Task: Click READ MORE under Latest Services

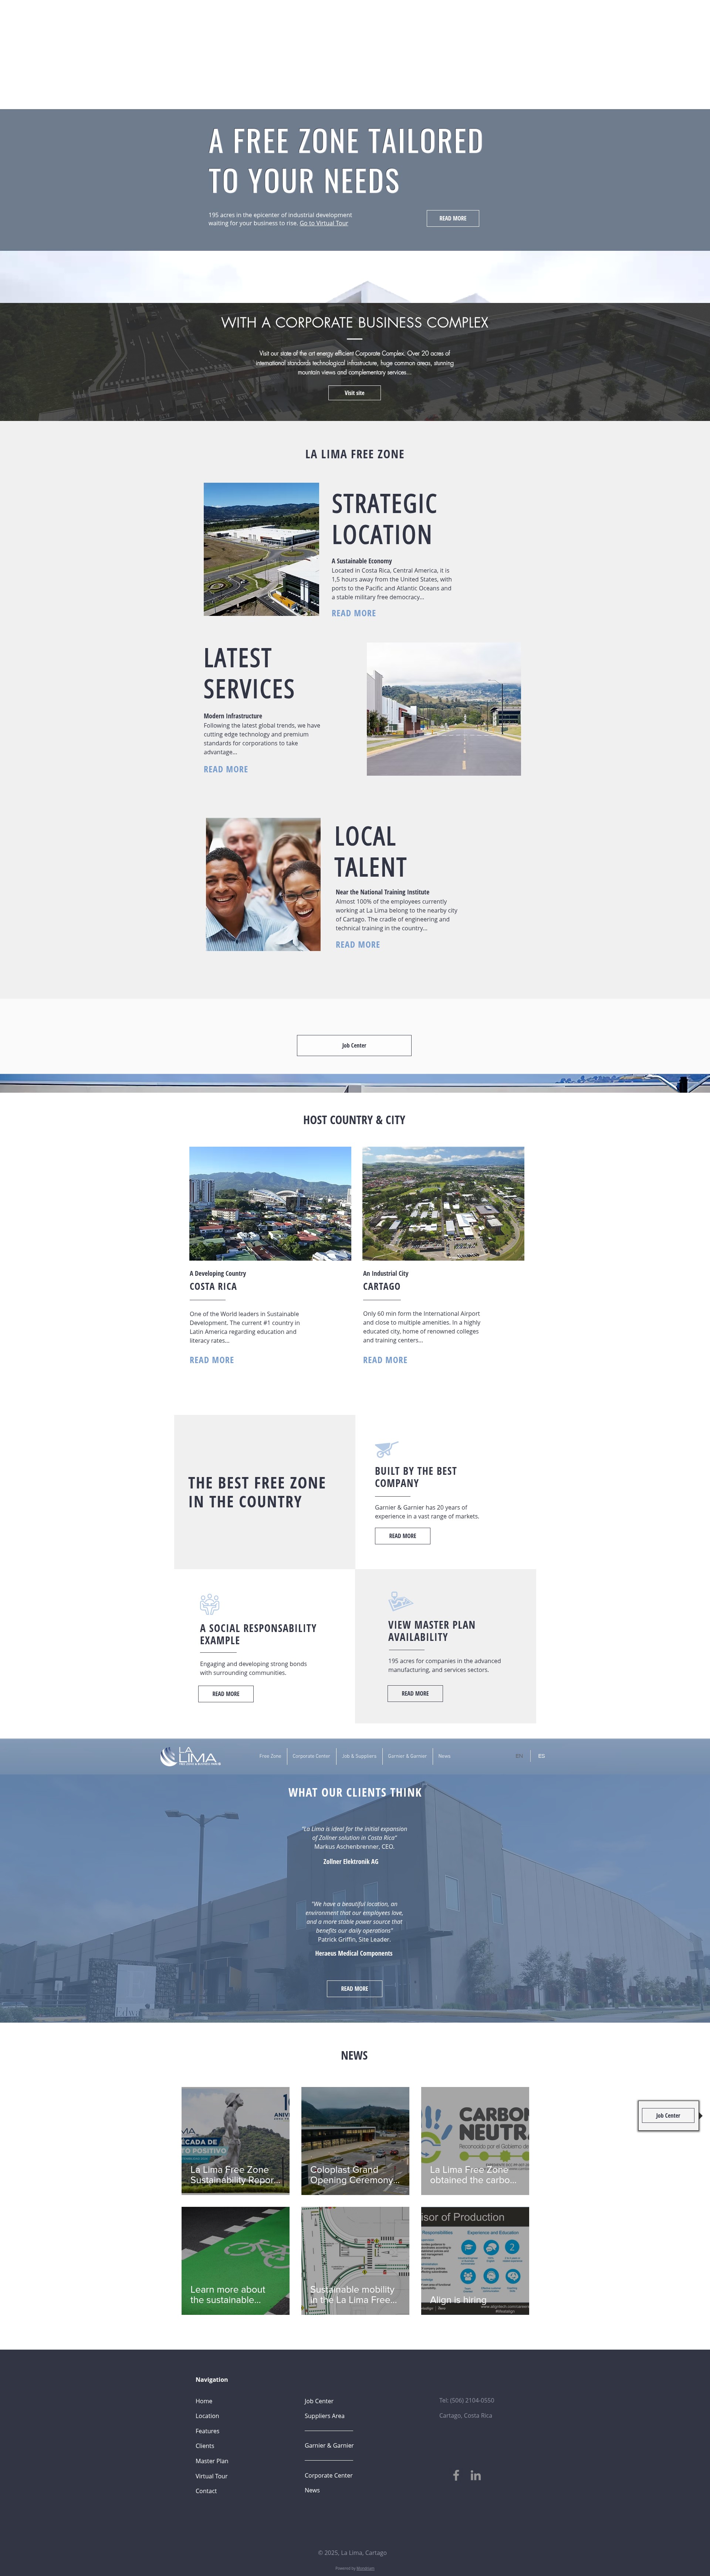Action: click(226, 769)
